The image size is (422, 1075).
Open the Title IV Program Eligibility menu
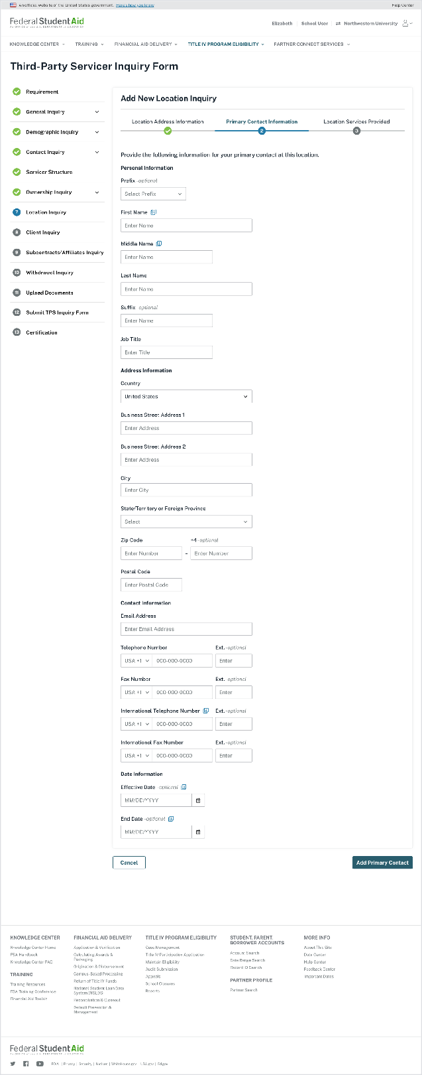(225, 44)
